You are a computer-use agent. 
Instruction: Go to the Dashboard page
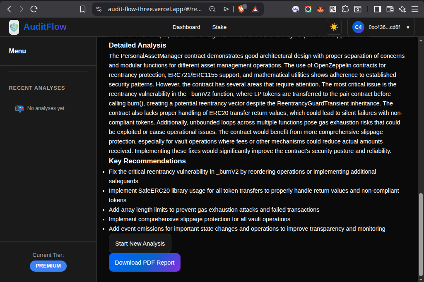tap(186, 27)
